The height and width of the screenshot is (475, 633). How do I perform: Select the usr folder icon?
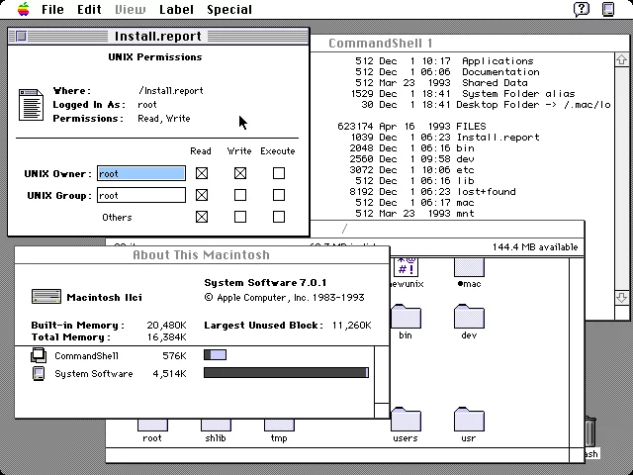(x=469, y=420)
